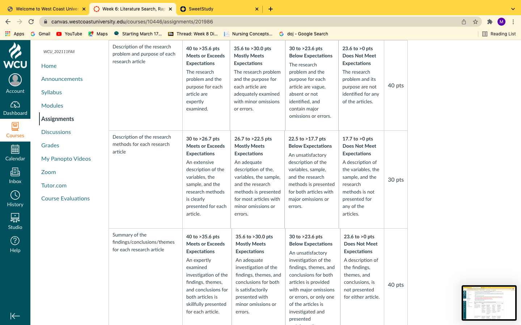Reload the page using refresh icon

pos(31,22)
